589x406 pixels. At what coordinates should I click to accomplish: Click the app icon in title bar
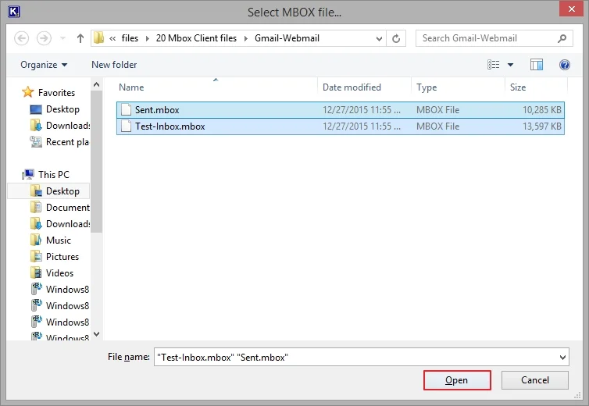click(x=13, y=12)
